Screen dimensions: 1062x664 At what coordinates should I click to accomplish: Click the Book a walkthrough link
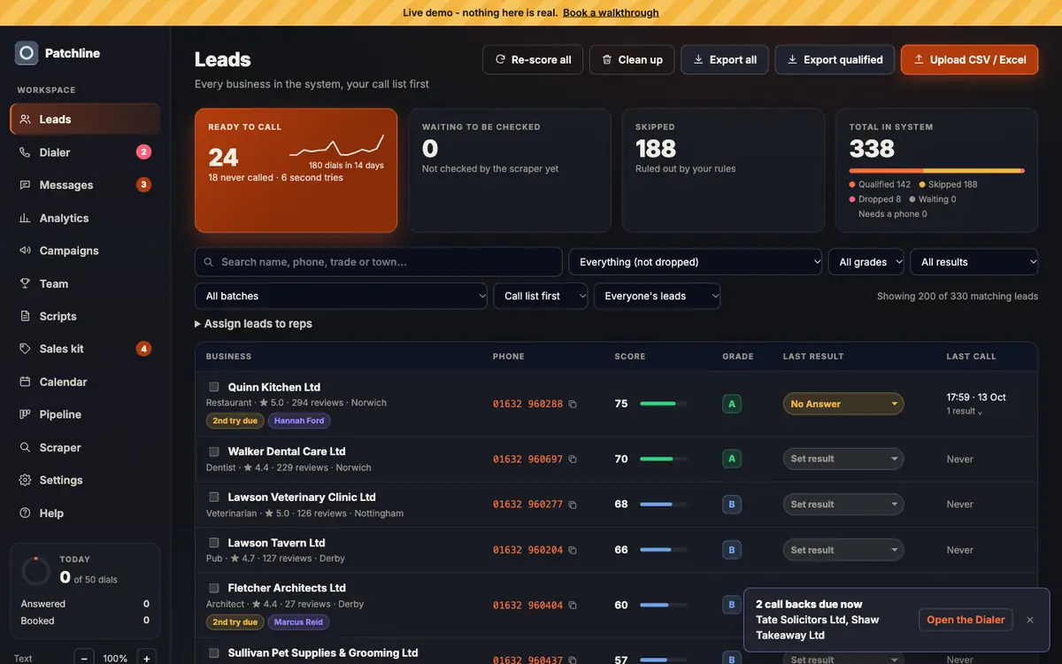[x=611, y=12]
